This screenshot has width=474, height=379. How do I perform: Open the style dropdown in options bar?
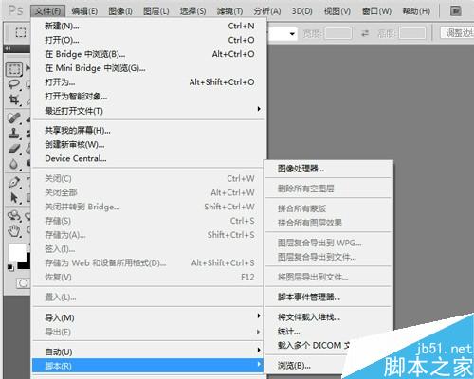292,33
